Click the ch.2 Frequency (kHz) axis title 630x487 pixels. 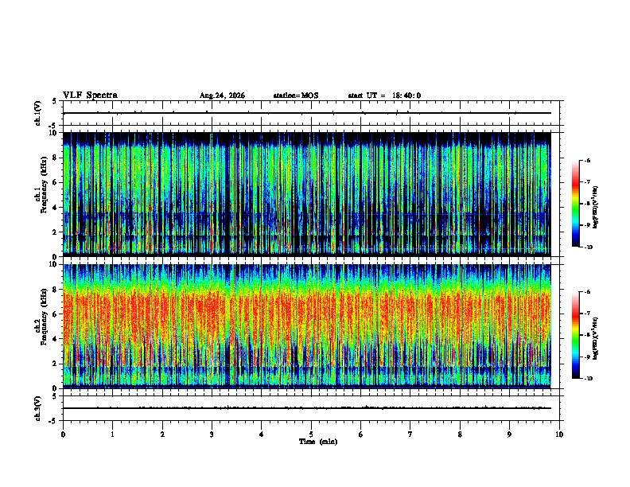tap(41, 326)
